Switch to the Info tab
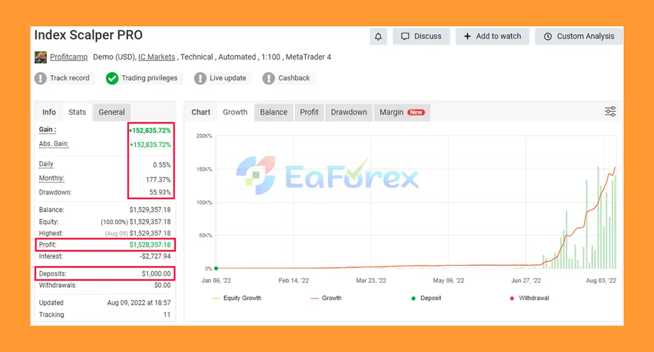 49,112
